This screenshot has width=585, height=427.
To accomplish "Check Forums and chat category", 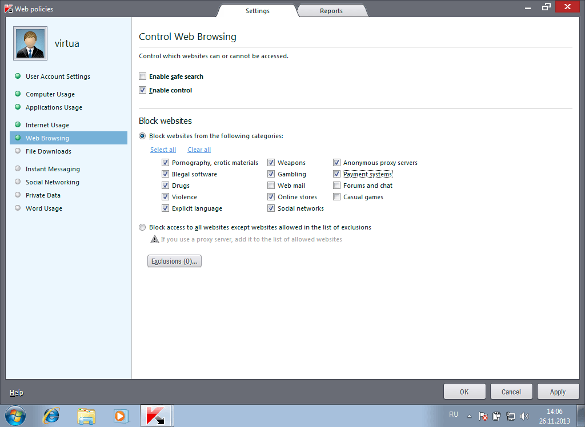I will click(337, 186).
